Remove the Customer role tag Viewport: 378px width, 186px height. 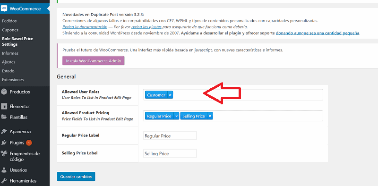(x=170, y=95)
